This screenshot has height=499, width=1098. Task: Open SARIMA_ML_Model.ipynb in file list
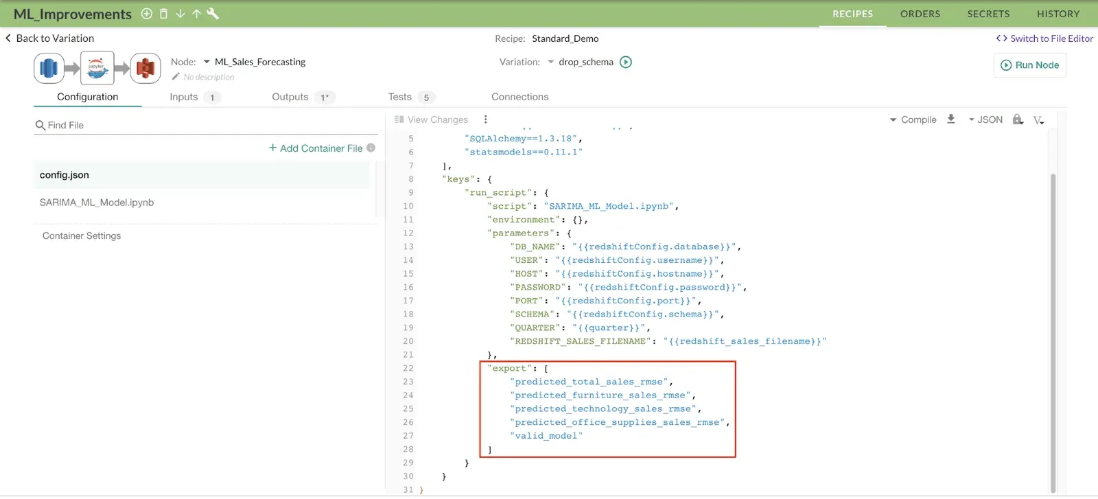point(97,202)
